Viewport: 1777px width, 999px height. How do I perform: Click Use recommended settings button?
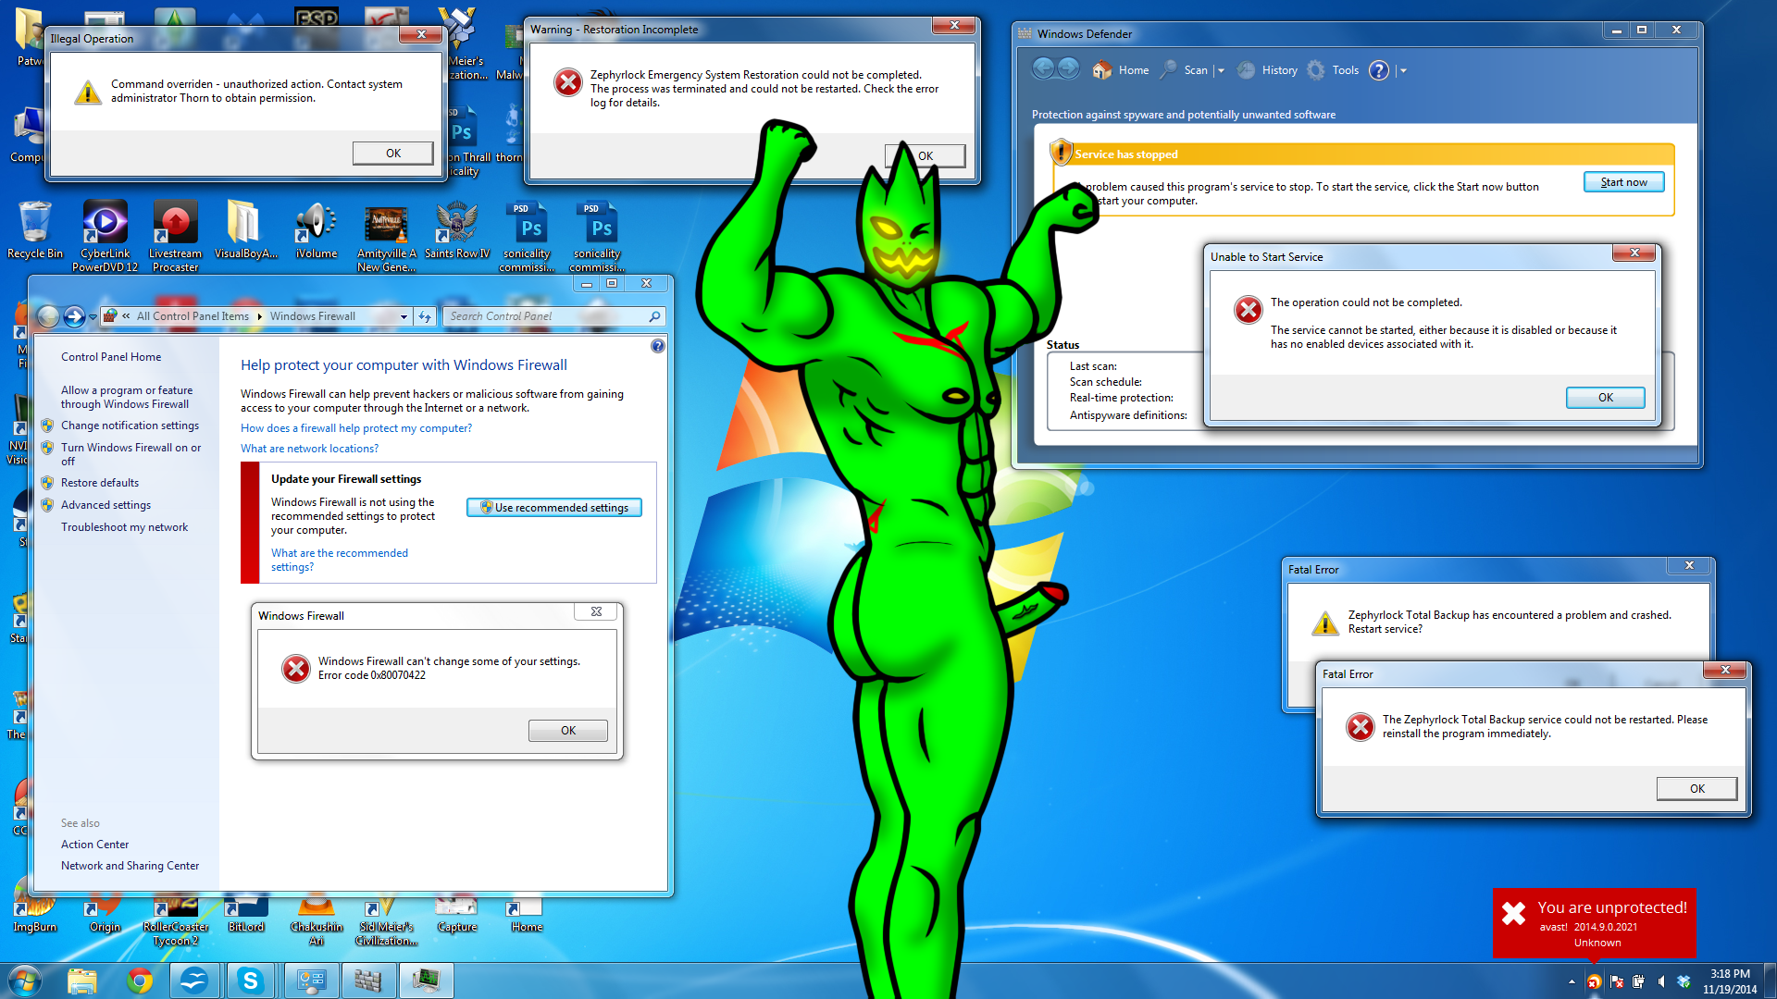[553, 508]
